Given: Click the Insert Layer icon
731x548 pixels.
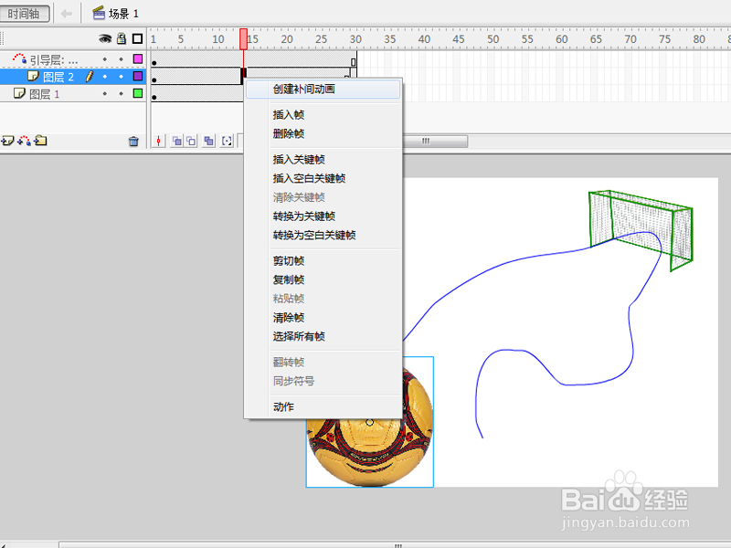Looking at the screenshot, I should (x=8, y=141).
